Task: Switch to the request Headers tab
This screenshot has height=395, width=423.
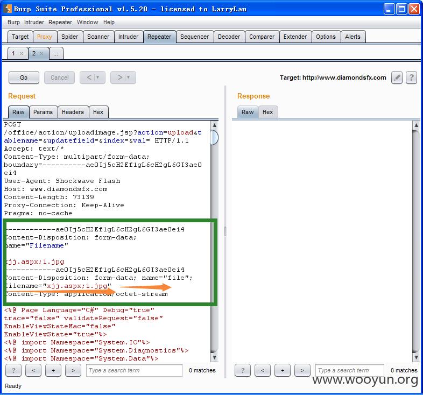Action: click(x=73, y=112)
